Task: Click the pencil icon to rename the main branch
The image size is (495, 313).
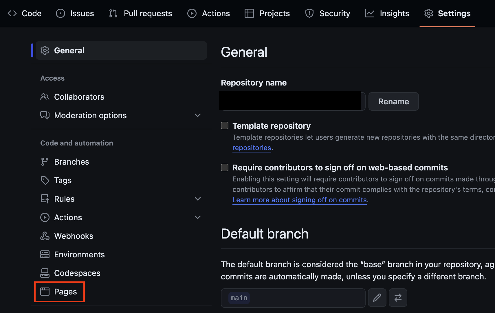Action: tap(377, 298)
